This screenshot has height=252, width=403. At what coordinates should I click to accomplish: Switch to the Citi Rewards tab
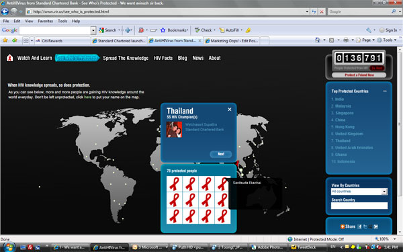(x=62, y=40)
